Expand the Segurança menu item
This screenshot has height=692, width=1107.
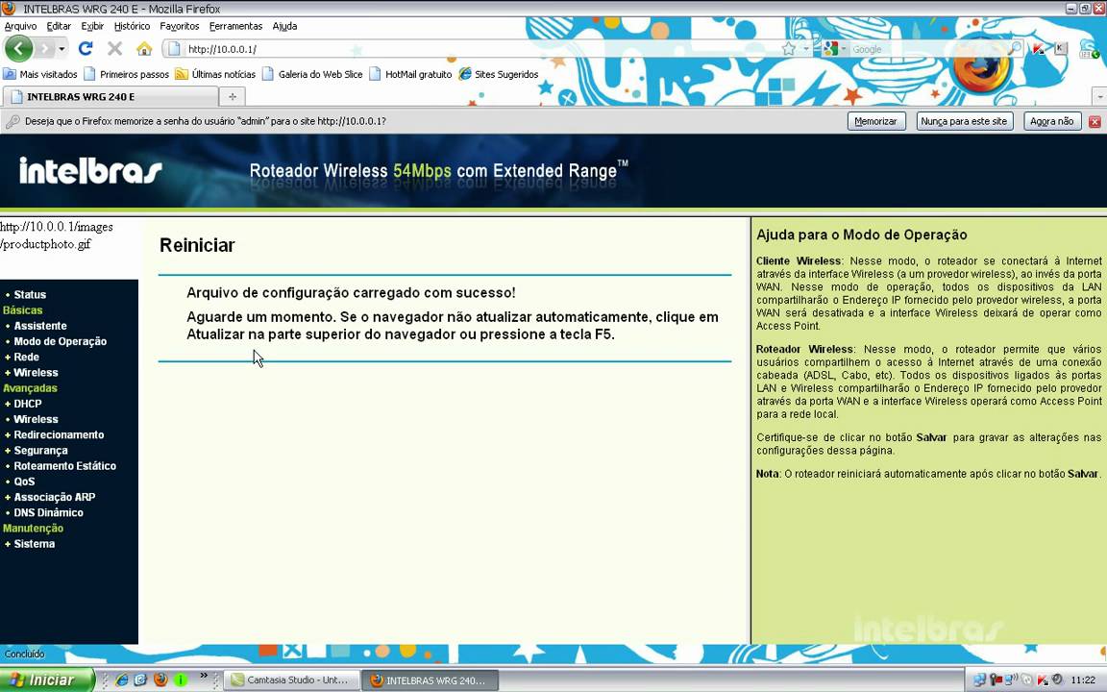pyautogui.click(x=41, y=450)
